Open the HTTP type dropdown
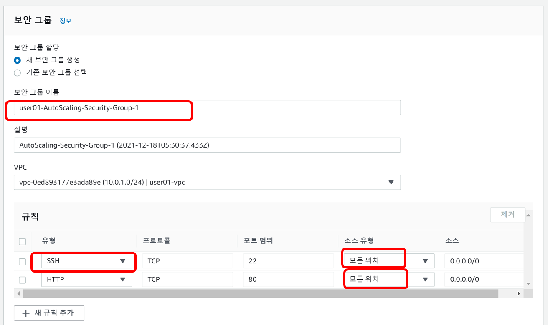The height and width of the screenshot is (325, 548). pyautogui.click(x=87, y=279)
